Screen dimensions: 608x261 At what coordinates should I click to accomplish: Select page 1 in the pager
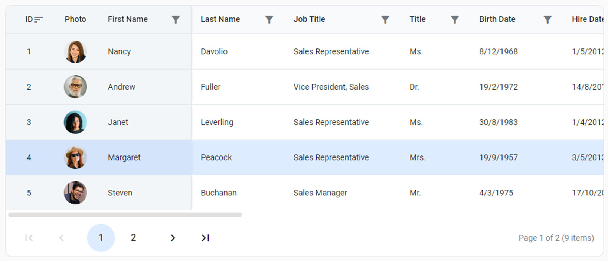(x=101, y=238)
